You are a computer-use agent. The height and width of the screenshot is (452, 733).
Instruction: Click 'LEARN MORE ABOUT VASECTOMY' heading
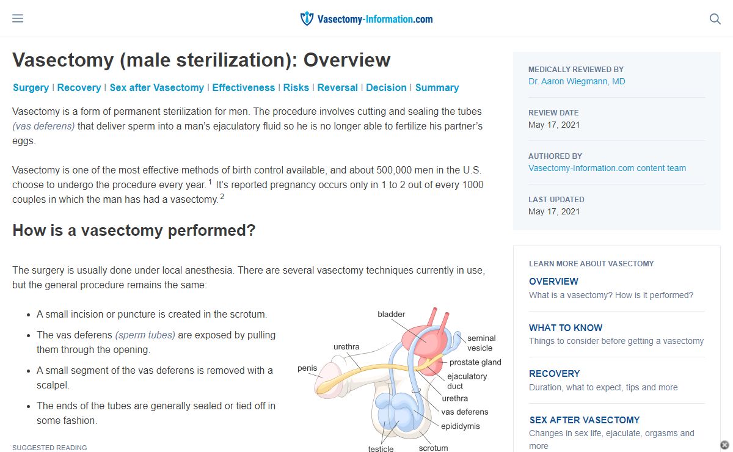[x=591, y=264]
